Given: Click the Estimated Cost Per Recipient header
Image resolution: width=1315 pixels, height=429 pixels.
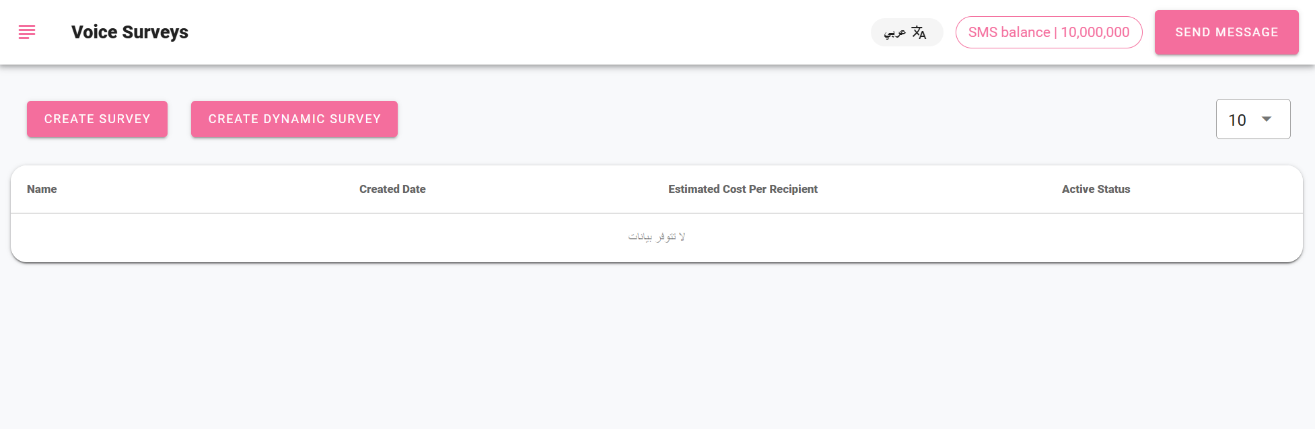Looking at the screenshot, I should (742, 189).
